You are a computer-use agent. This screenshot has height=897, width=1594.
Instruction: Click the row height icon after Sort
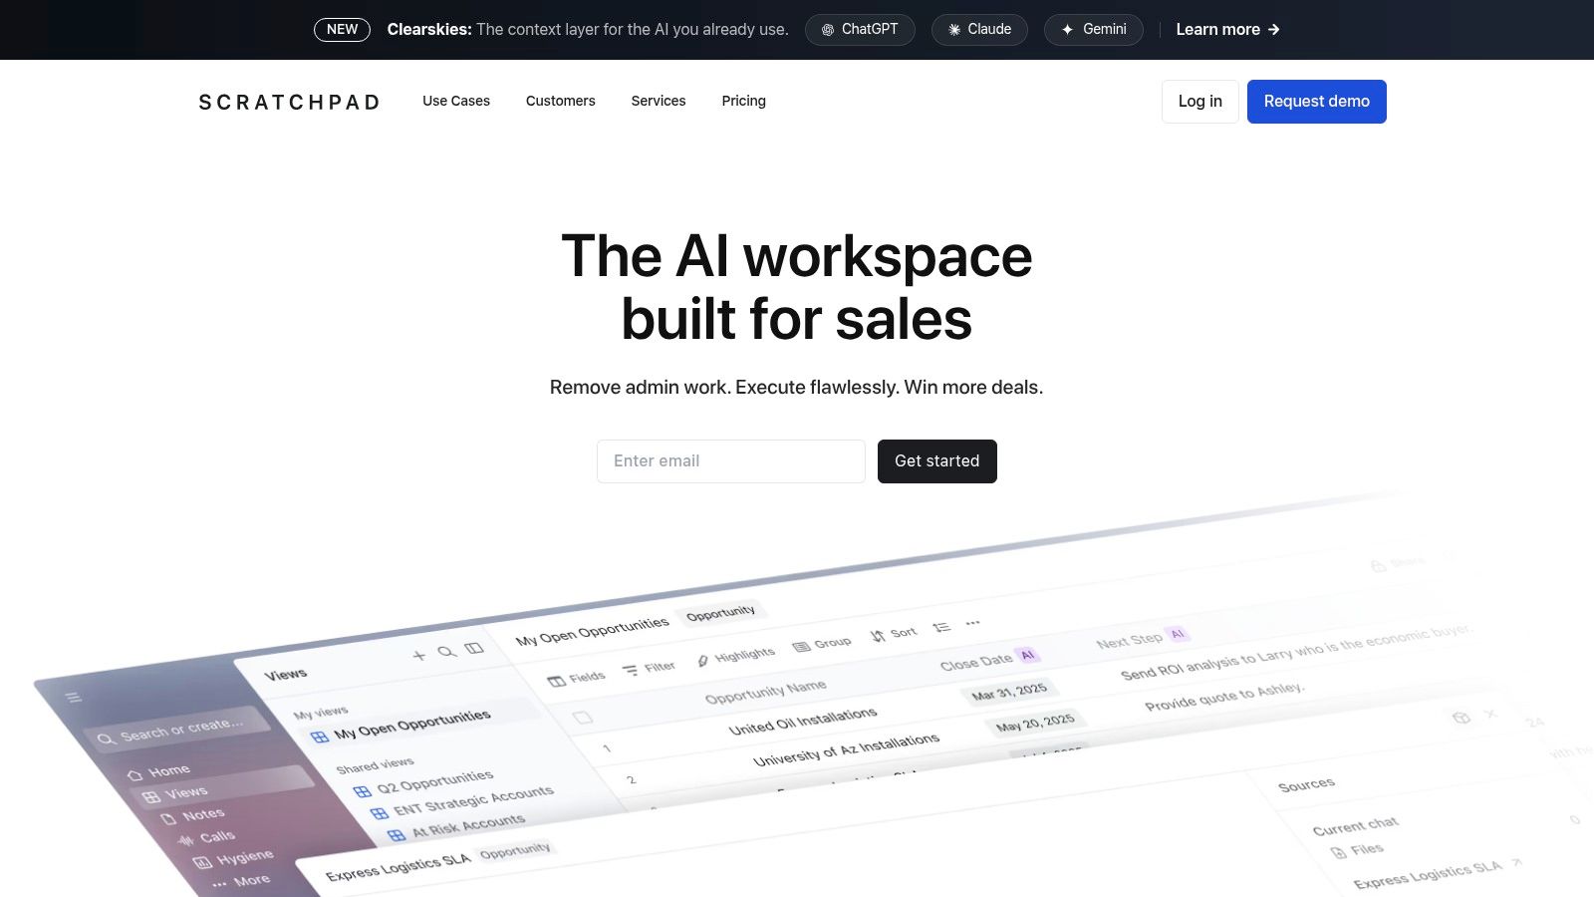point(941,627)
